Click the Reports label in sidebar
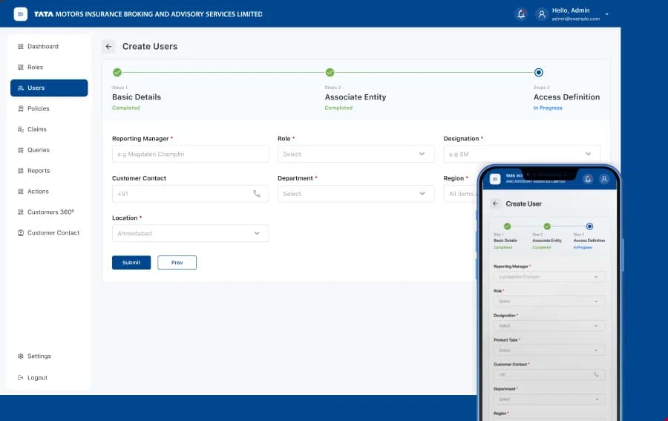 (x=39, y=171)
